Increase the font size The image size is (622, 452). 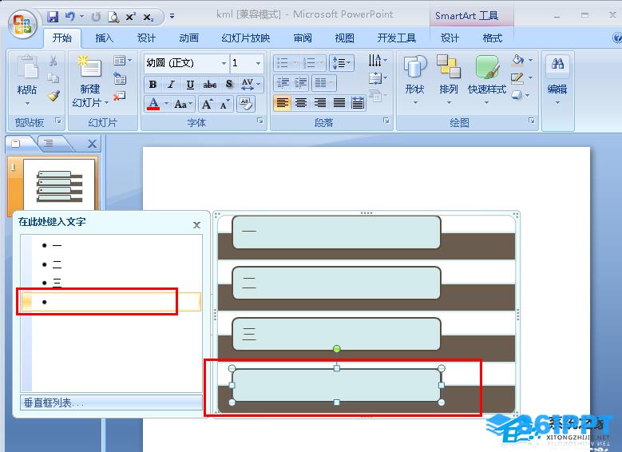[x=208, y=104]
